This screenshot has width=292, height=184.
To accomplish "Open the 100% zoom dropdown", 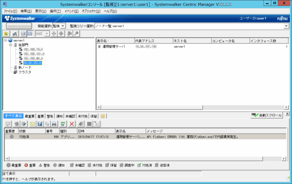I will (47, 34).
